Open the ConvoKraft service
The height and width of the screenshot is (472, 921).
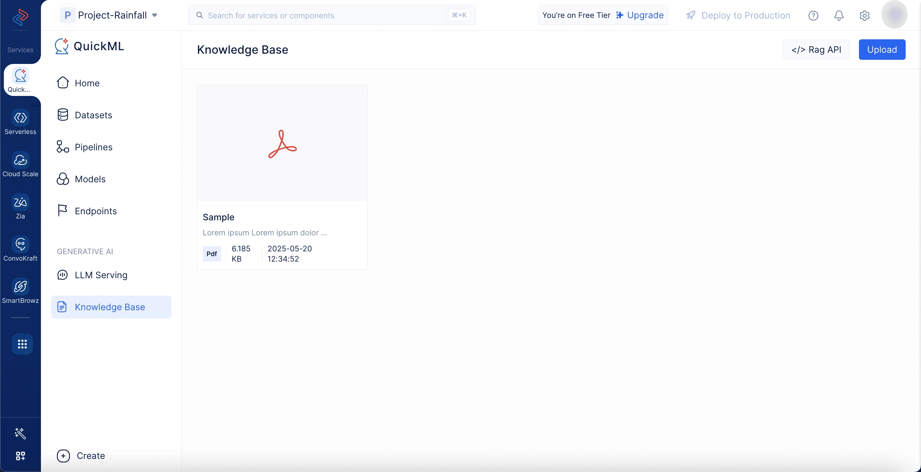20,249
